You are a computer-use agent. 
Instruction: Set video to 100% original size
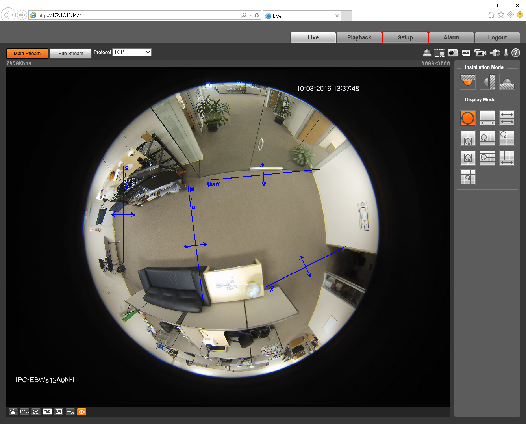[24, 412]
